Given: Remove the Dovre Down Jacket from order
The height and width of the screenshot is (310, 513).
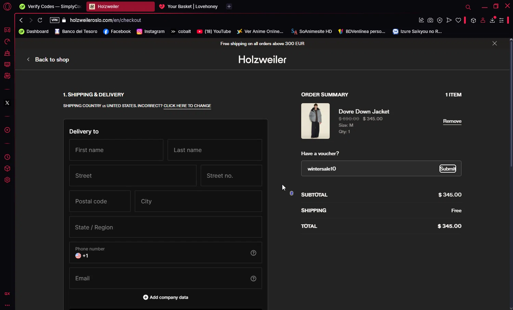Looking at the screenshot, I should tap(452, 121).
